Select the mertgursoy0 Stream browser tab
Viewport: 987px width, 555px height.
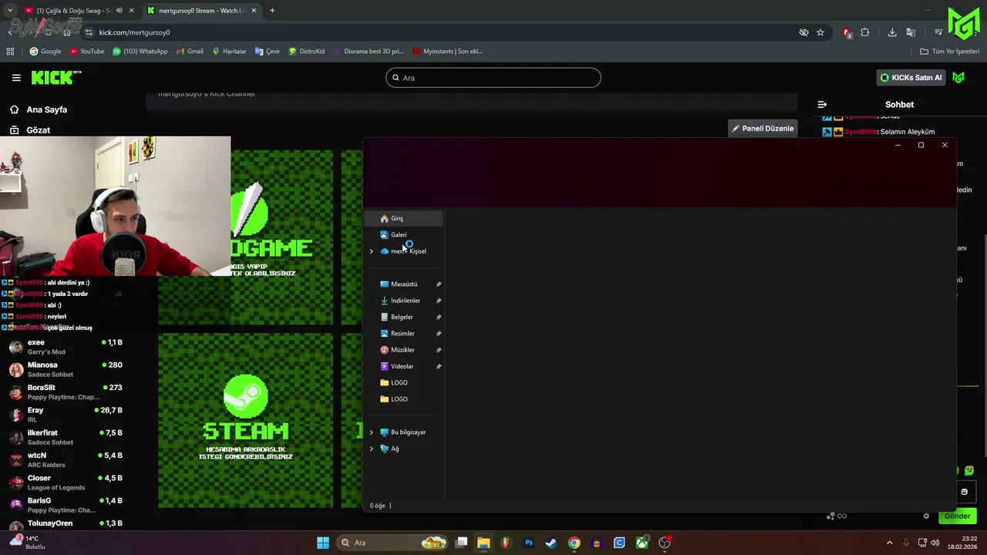tap(202, 11)
